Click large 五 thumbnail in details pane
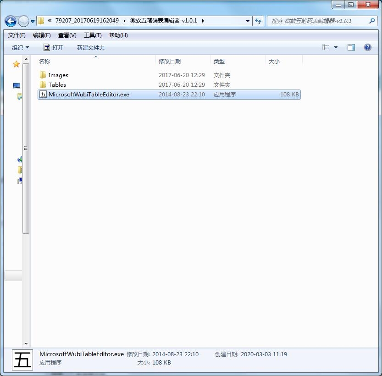Image resolution: width=382 pixels, height=376 pixels. click(22, 360)
